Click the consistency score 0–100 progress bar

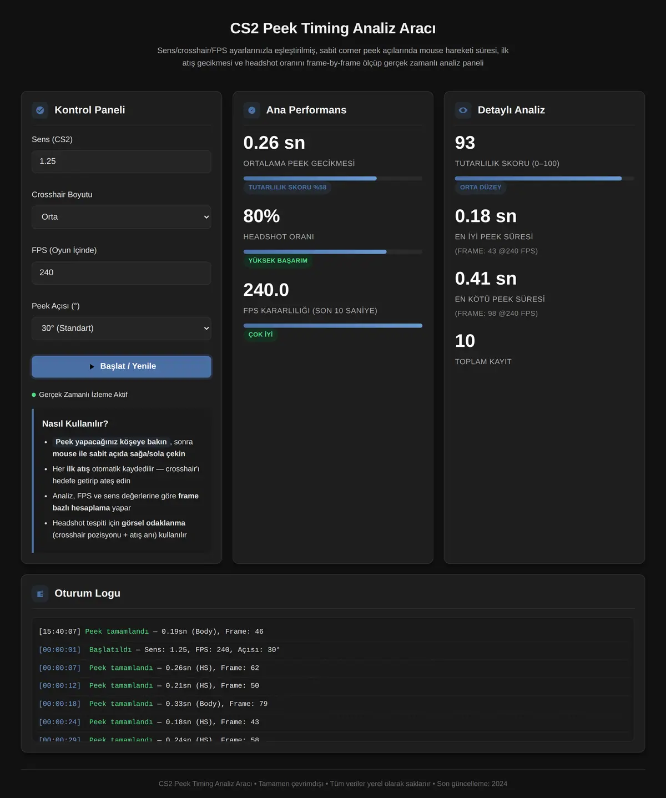(544, 178)
